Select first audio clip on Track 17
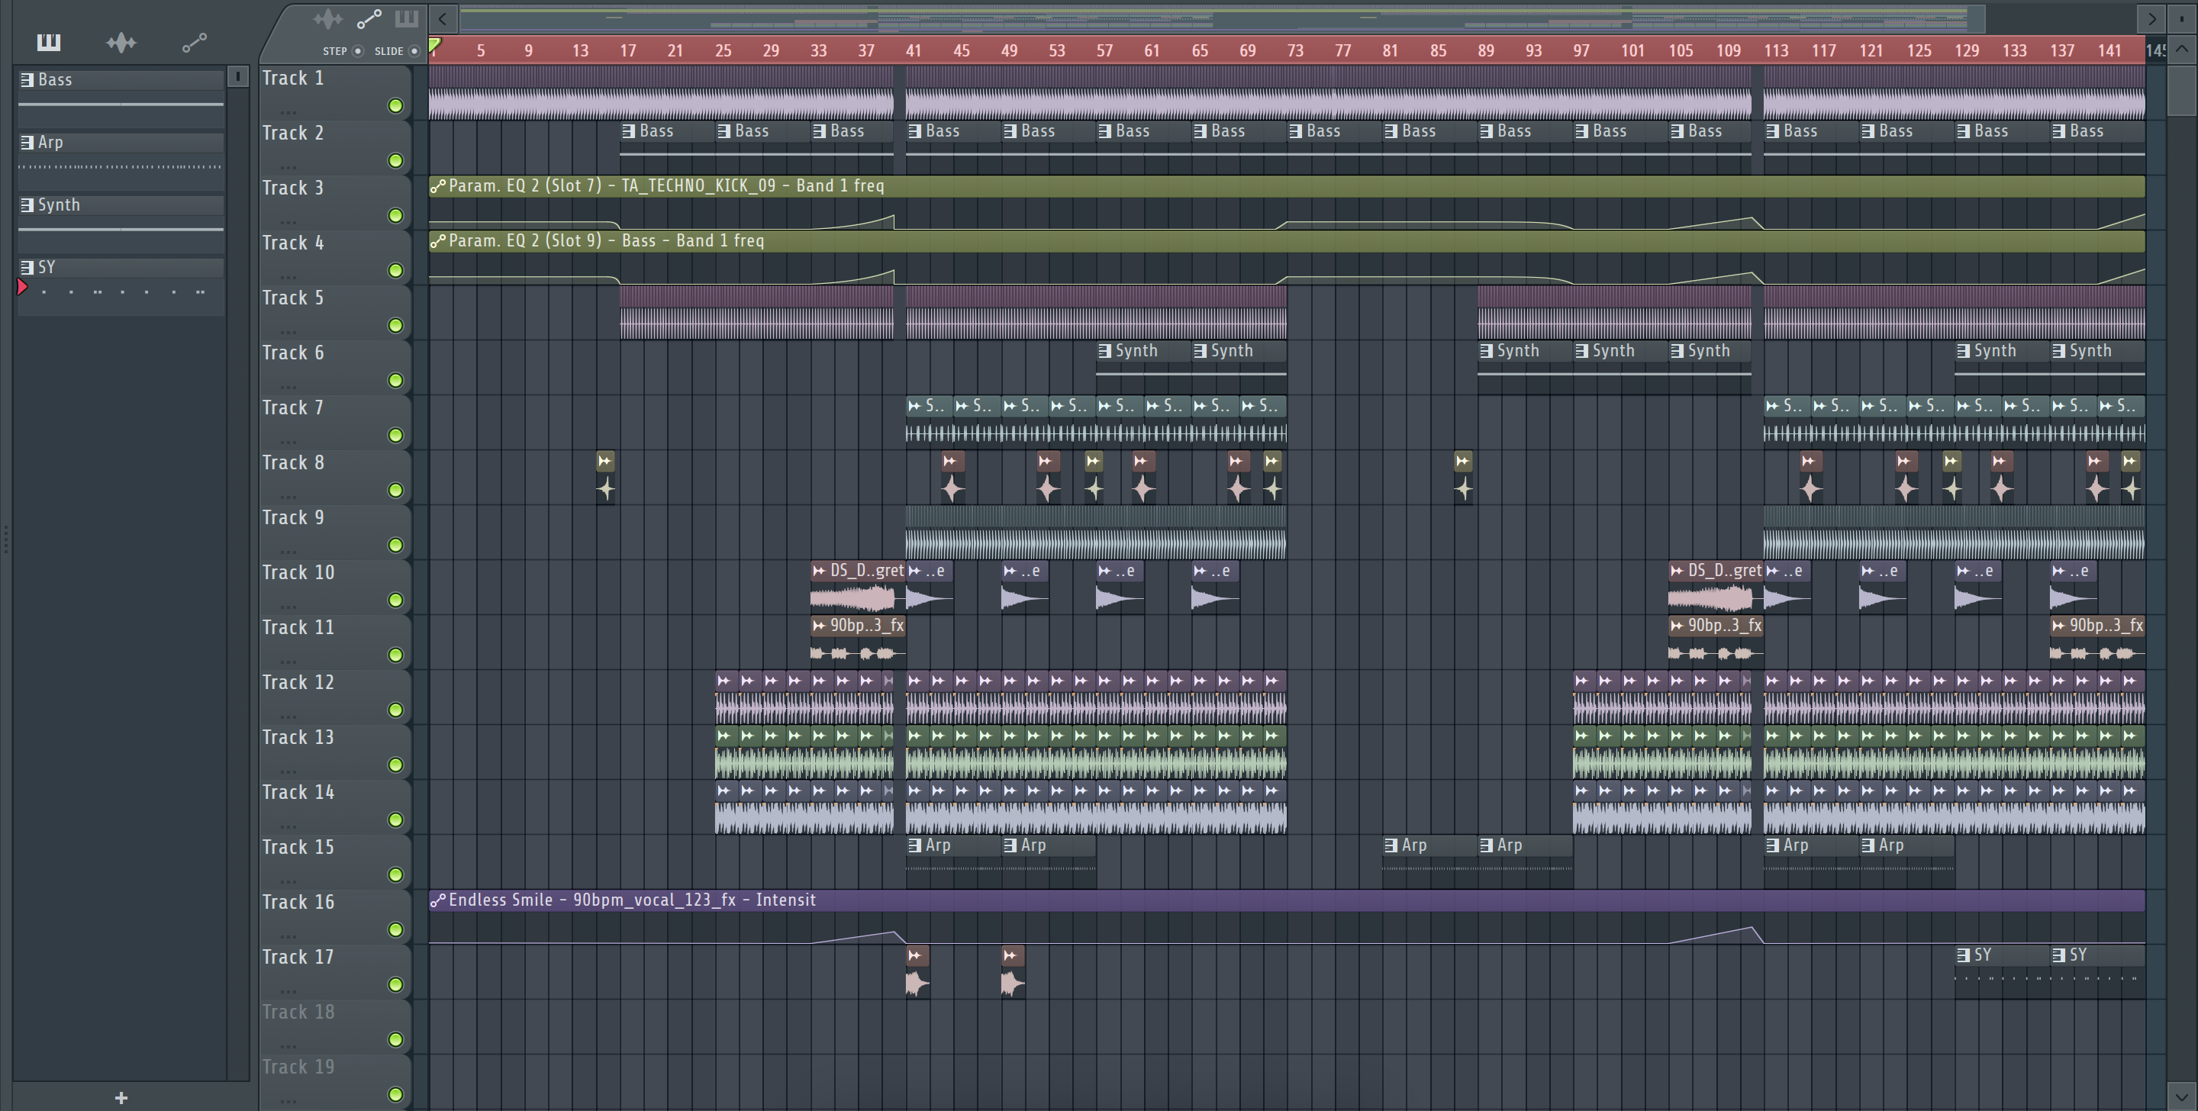Screen dimensions: 2198x1111 pos(917,972)
